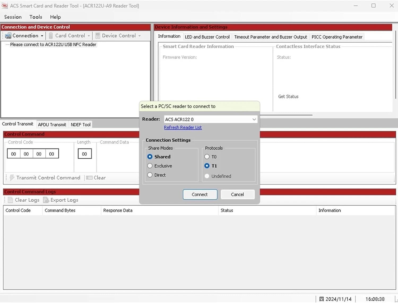Click the Get Status button

click(x=288, y=96)
